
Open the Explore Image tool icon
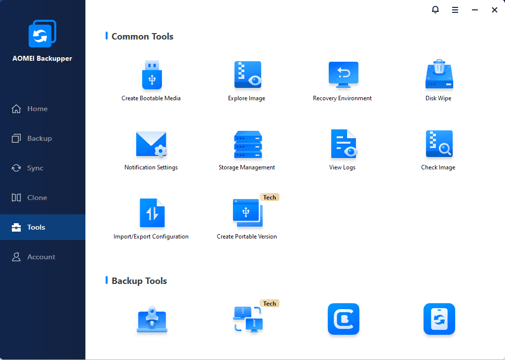(248, 75)
